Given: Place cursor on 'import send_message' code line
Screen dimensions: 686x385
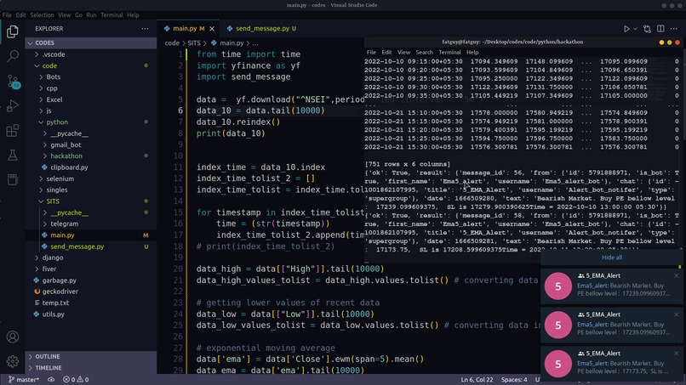Looking at the screenshot, I should 243,76.
